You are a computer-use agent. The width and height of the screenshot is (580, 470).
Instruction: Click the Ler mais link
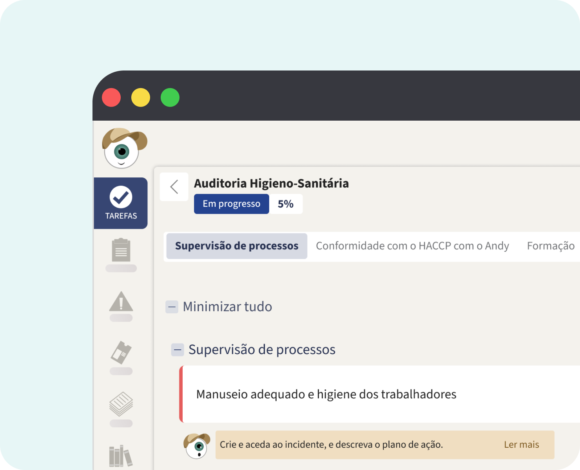pyautogui.click(x=522, y=445)
